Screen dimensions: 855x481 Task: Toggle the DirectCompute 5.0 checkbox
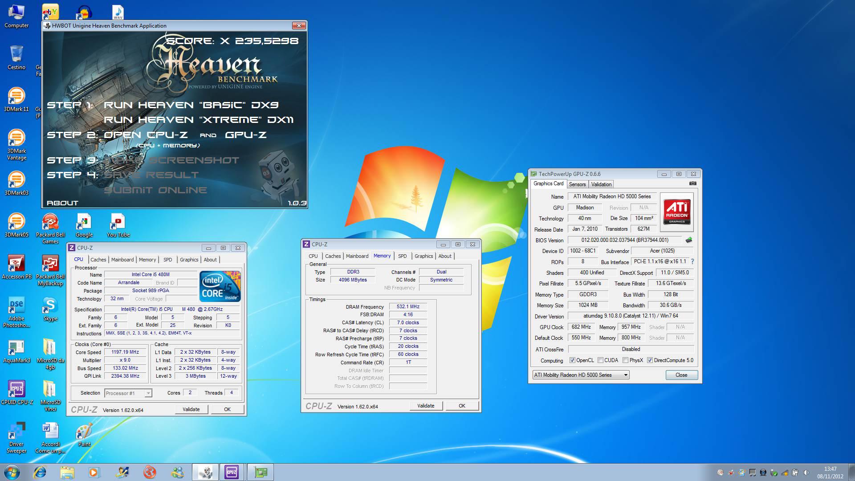[650, 360]
